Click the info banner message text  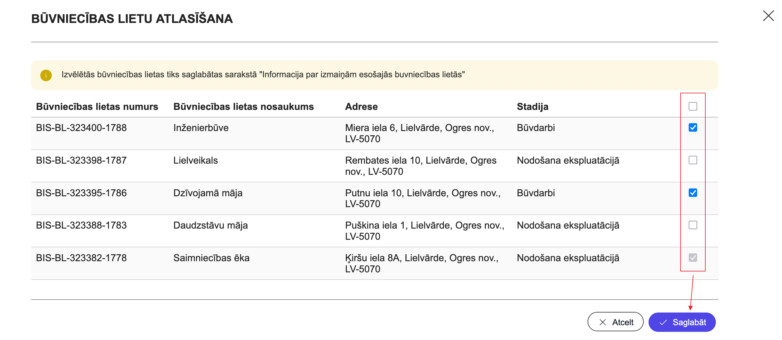[x=263, y=75]
